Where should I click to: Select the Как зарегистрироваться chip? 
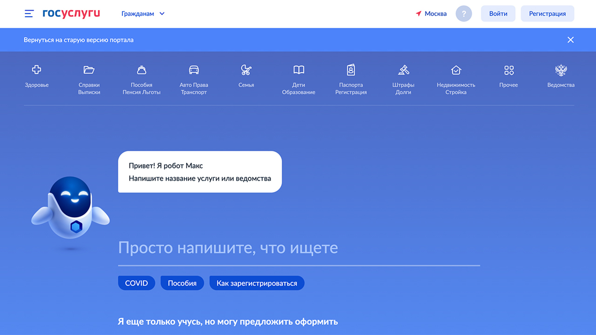point(257,283)
